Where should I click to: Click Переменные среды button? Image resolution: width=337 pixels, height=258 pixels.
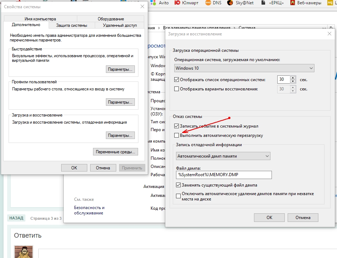point(116,152)
